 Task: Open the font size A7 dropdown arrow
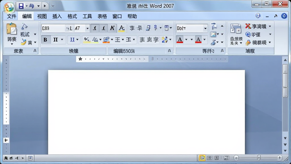88,28
